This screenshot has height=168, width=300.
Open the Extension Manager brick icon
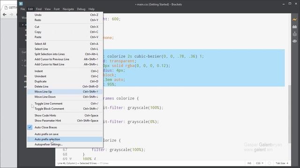(x=295, y=27)
